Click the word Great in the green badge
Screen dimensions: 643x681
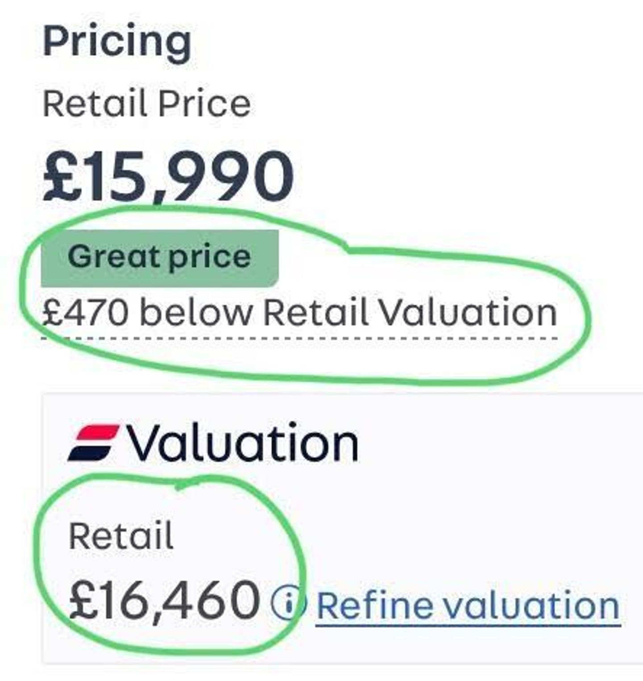[110, 257]
